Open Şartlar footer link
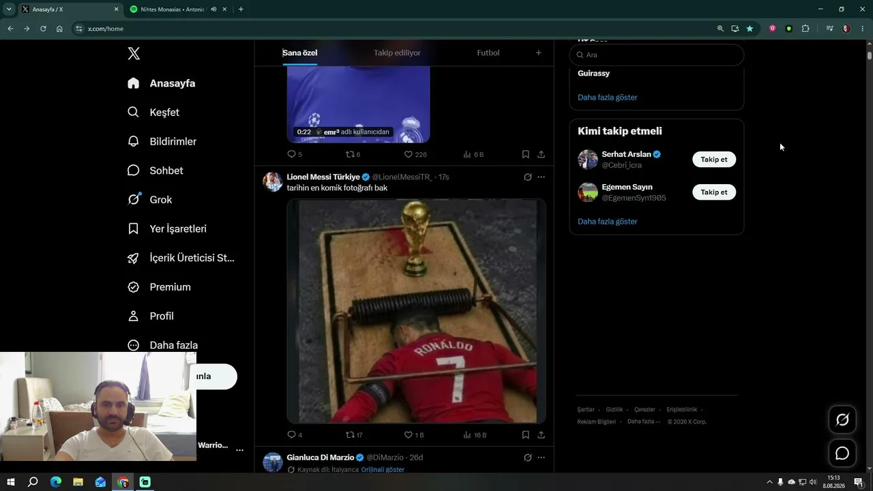Screen dimensions: 873x491 click(586, 410)
